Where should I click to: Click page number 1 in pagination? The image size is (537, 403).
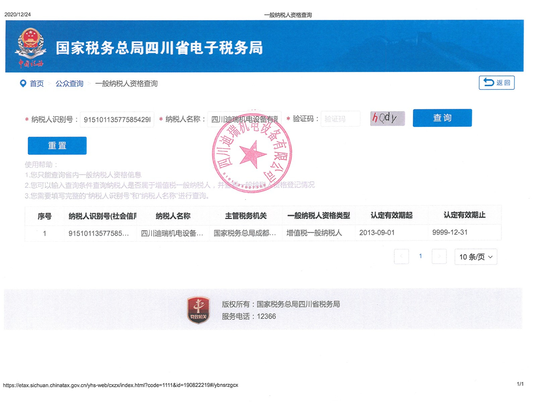tap(420, 256)
